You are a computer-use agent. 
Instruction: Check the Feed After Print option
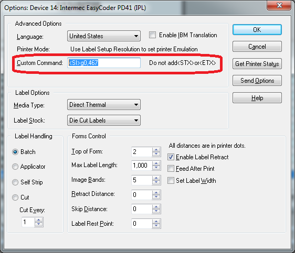tap(171, 169)
